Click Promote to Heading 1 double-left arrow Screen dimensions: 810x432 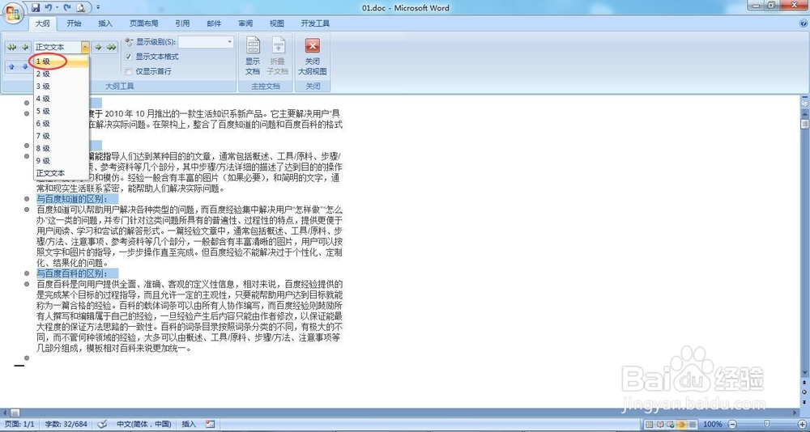[11, 47]
